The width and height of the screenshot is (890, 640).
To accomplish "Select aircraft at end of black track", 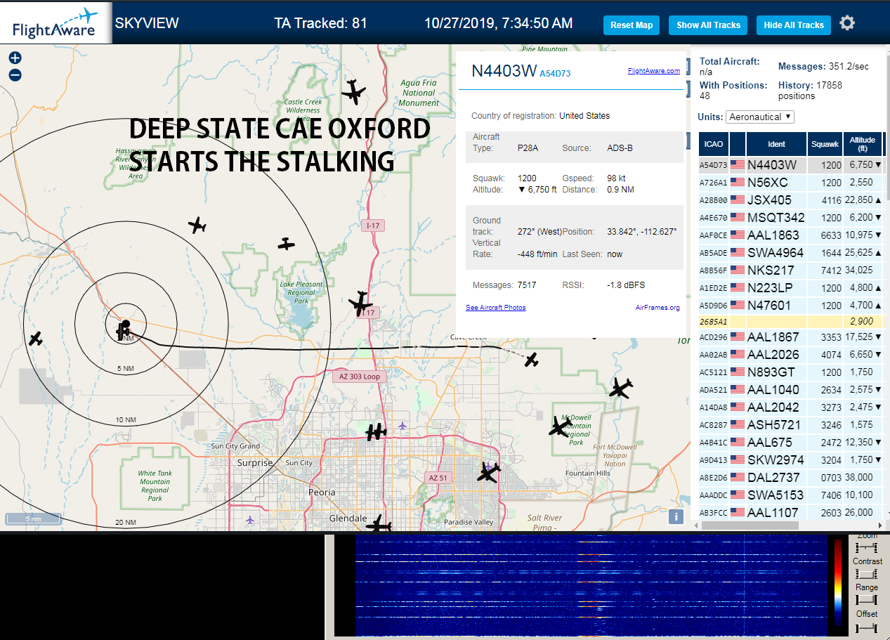I will point(532,360).
